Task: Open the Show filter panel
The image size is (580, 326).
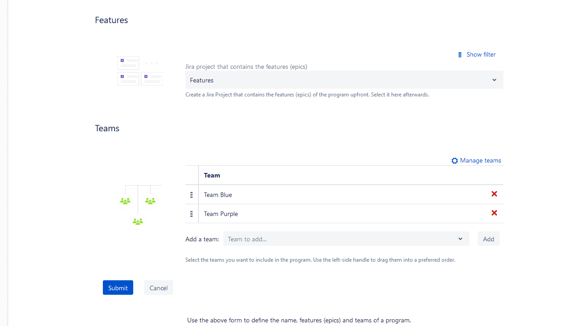Action: coord(481,54)
